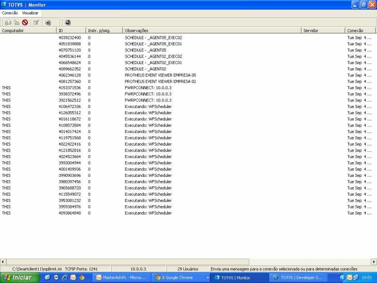This screenshot has height=283, width=377.
Task: Click the horizontal scrollbar thumb
Action: (128, 262)
